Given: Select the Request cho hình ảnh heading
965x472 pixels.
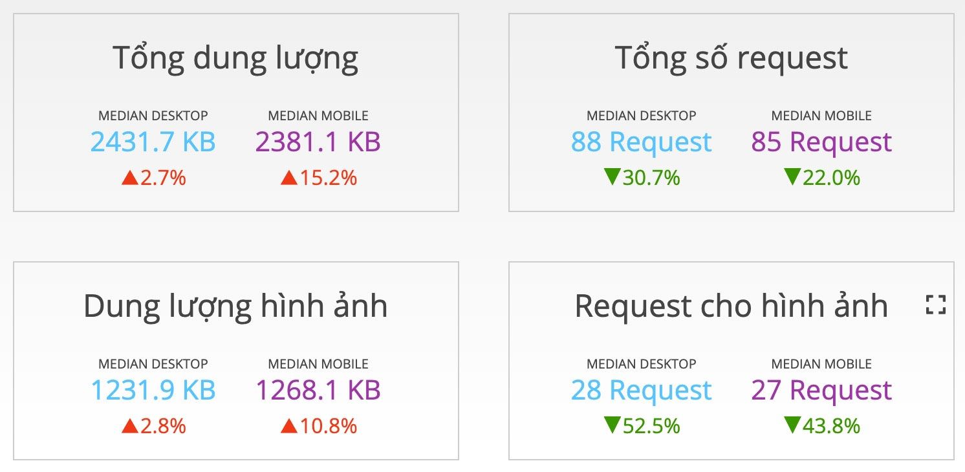Looking at the screenshot, I should [x=732, y=306].
